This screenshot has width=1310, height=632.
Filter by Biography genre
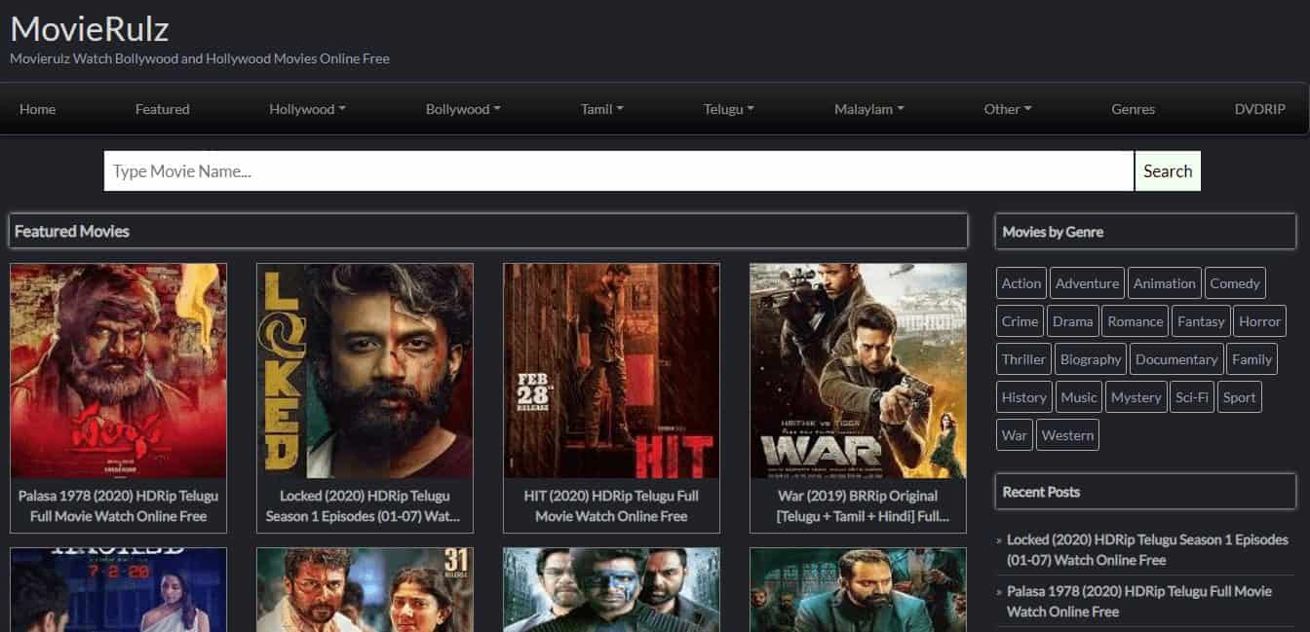(1091, 359)
